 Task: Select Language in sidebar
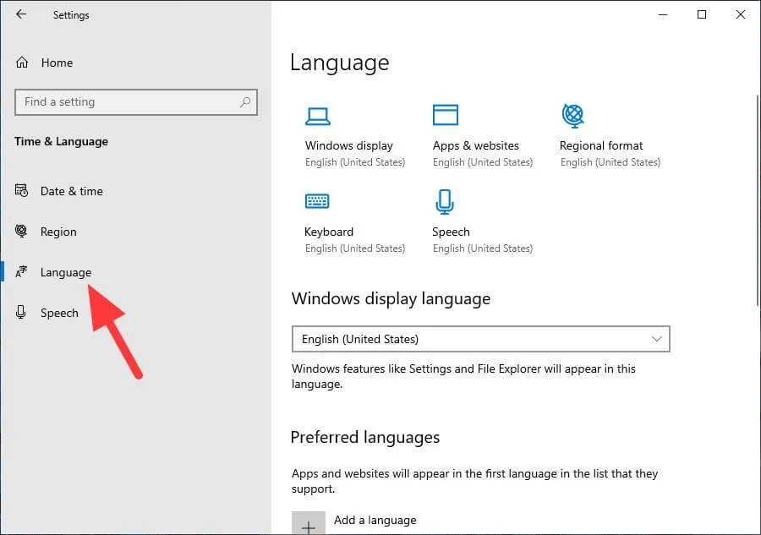click(65, 273)
